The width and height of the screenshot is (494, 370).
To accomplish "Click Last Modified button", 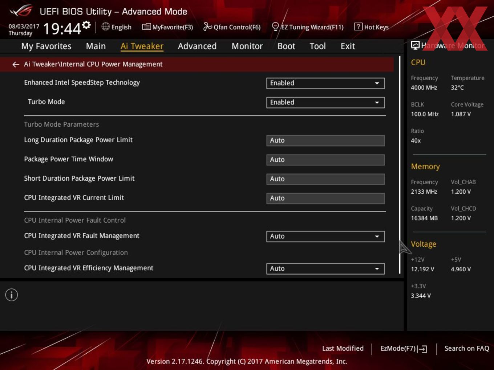I will click(x=343, y=348).
